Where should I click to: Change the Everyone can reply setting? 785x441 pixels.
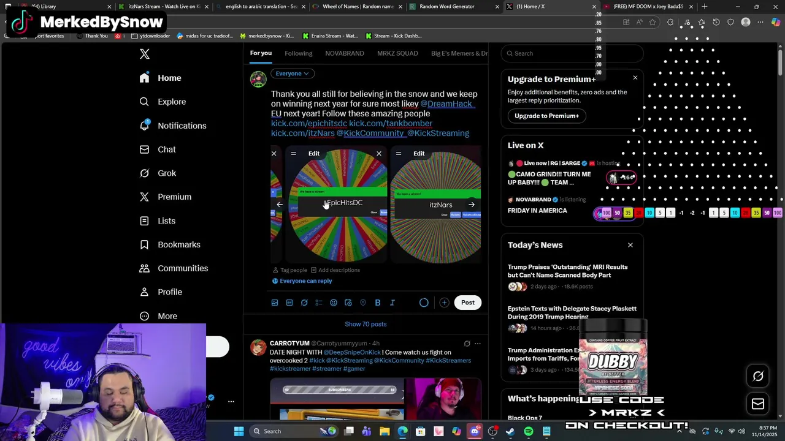point(302,281)
